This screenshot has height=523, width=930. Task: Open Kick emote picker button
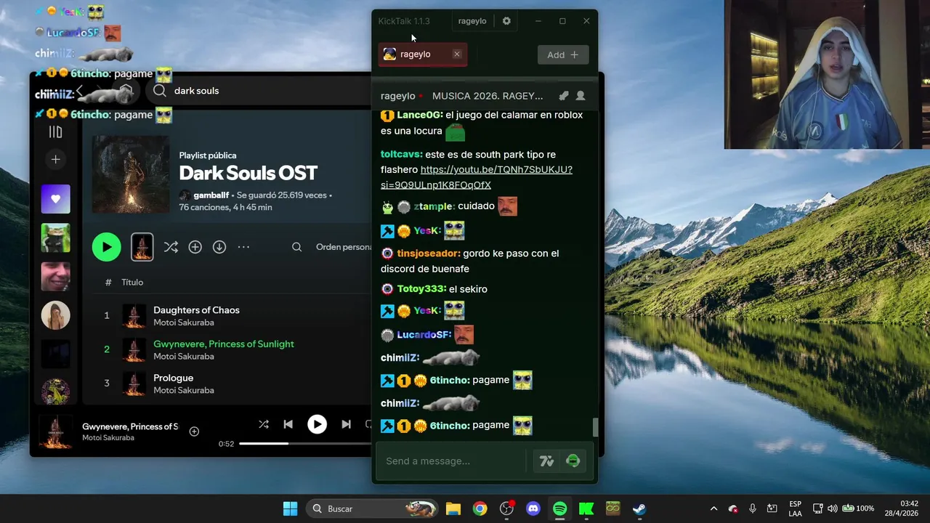click(573, 461)
